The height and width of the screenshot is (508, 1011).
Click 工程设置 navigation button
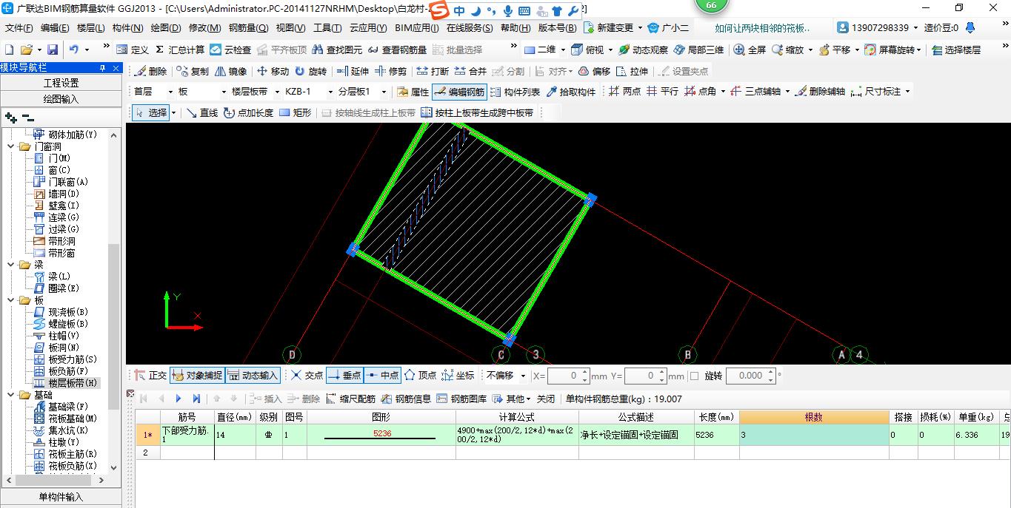61,83
